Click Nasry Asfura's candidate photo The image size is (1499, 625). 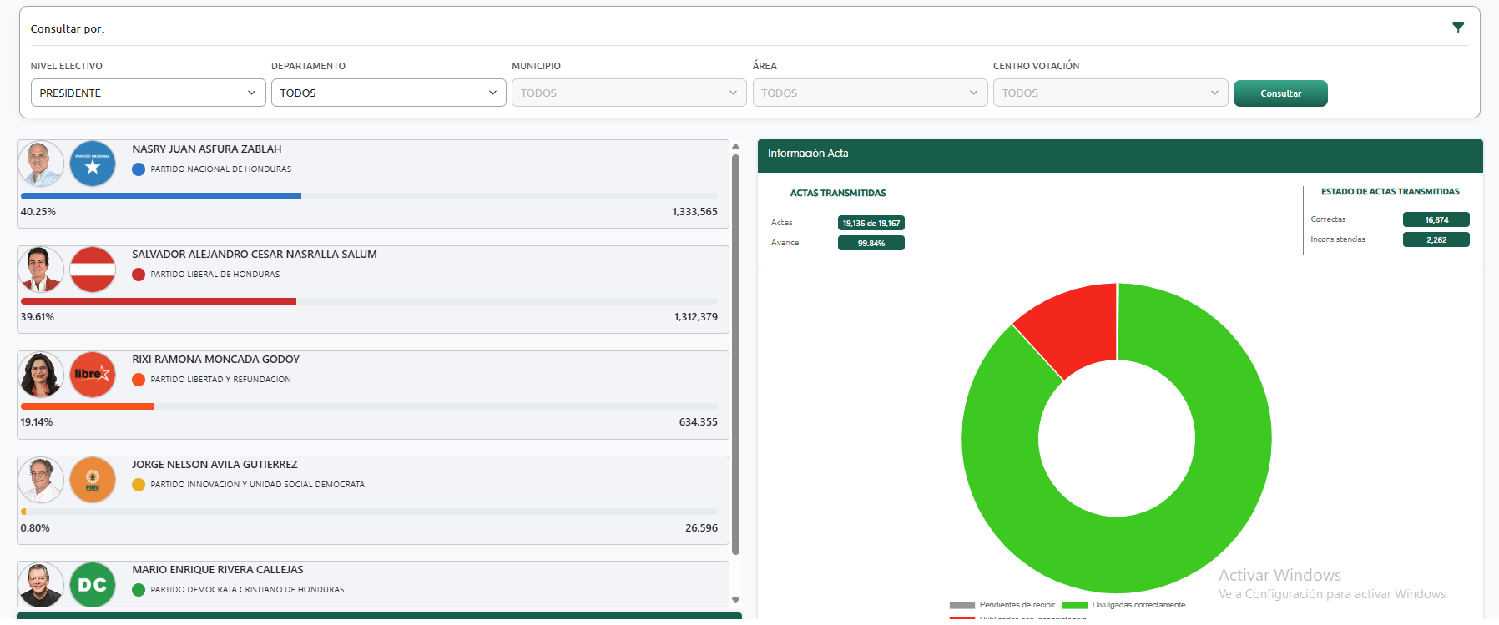41,164
